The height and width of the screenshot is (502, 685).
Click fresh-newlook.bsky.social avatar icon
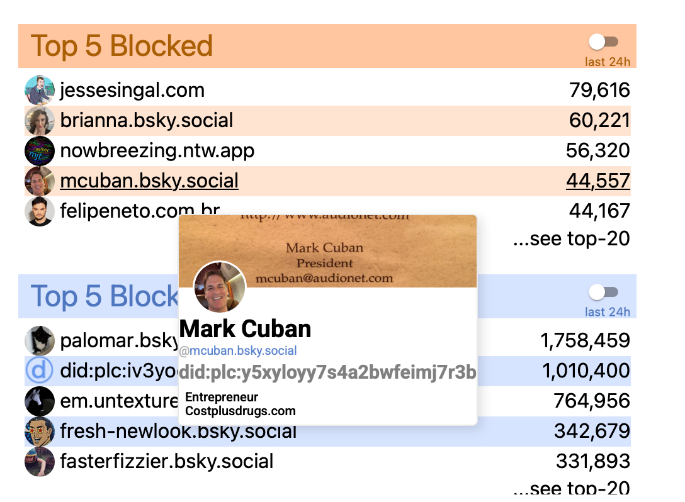(x=40, y=432)
